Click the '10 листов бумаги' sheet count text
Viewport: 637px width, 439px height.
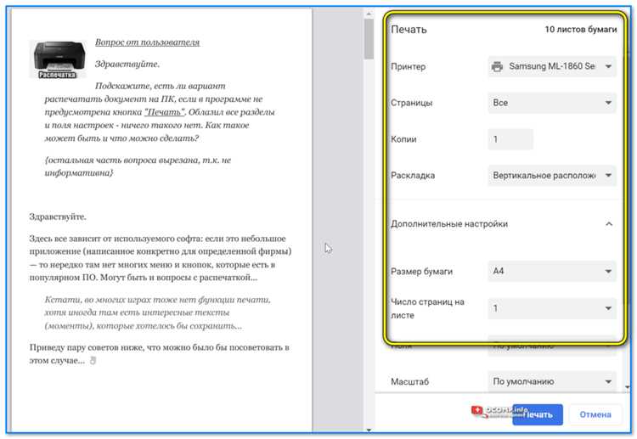click(581, 29)
